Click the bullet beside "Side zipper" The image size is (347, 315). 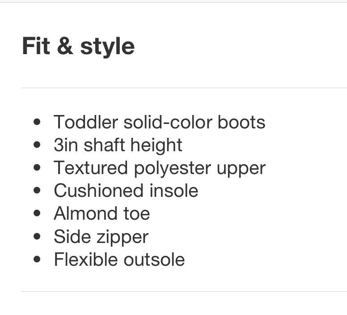pyautogui.click(x=37, y=236)
